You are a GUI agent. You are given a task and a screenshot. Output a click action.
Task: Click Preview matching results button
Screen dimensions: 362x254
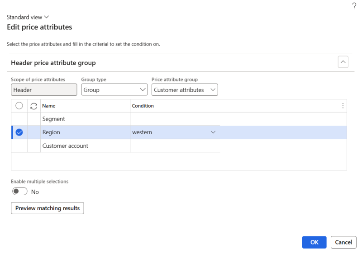[x=48, y=208]
